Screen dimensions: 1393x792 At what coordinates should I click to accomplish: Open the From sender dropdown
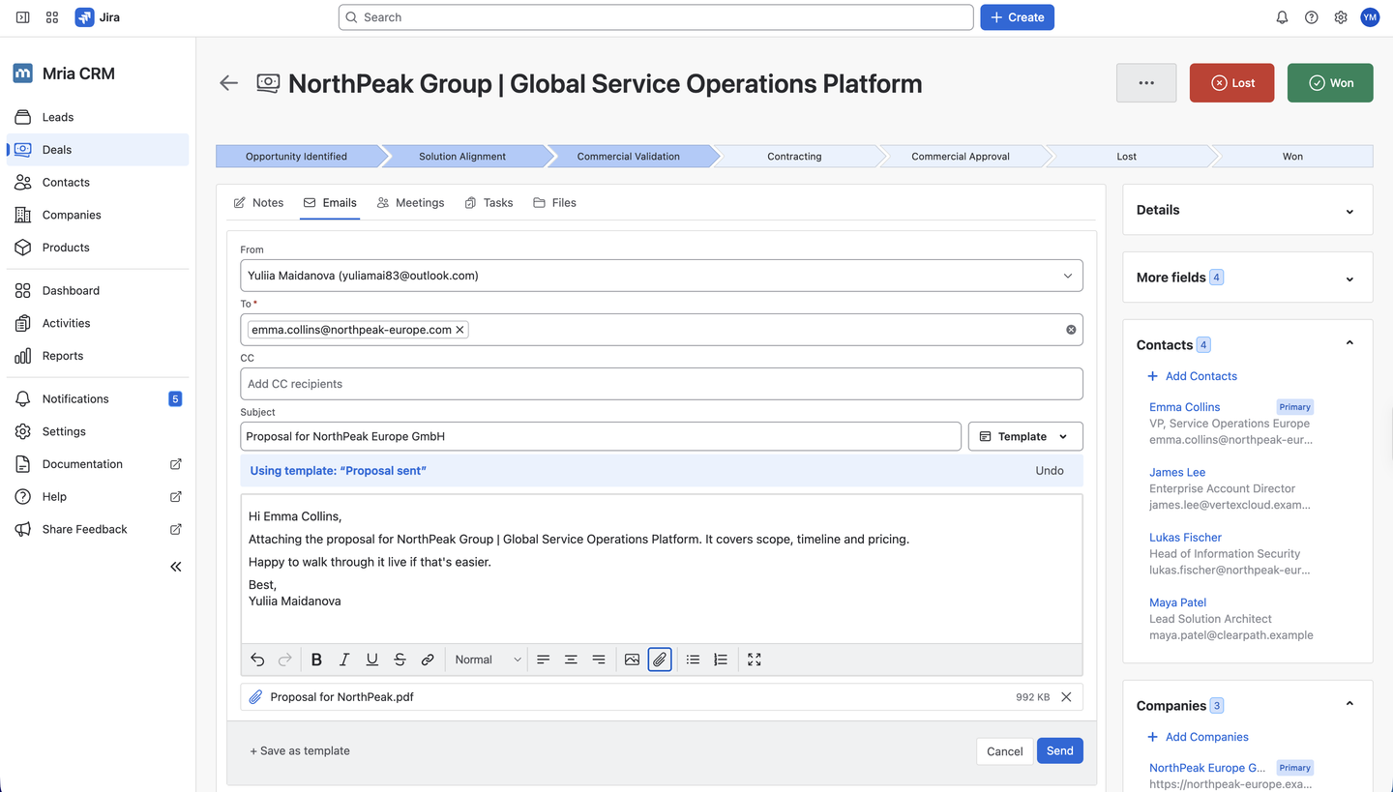[662, 276]
